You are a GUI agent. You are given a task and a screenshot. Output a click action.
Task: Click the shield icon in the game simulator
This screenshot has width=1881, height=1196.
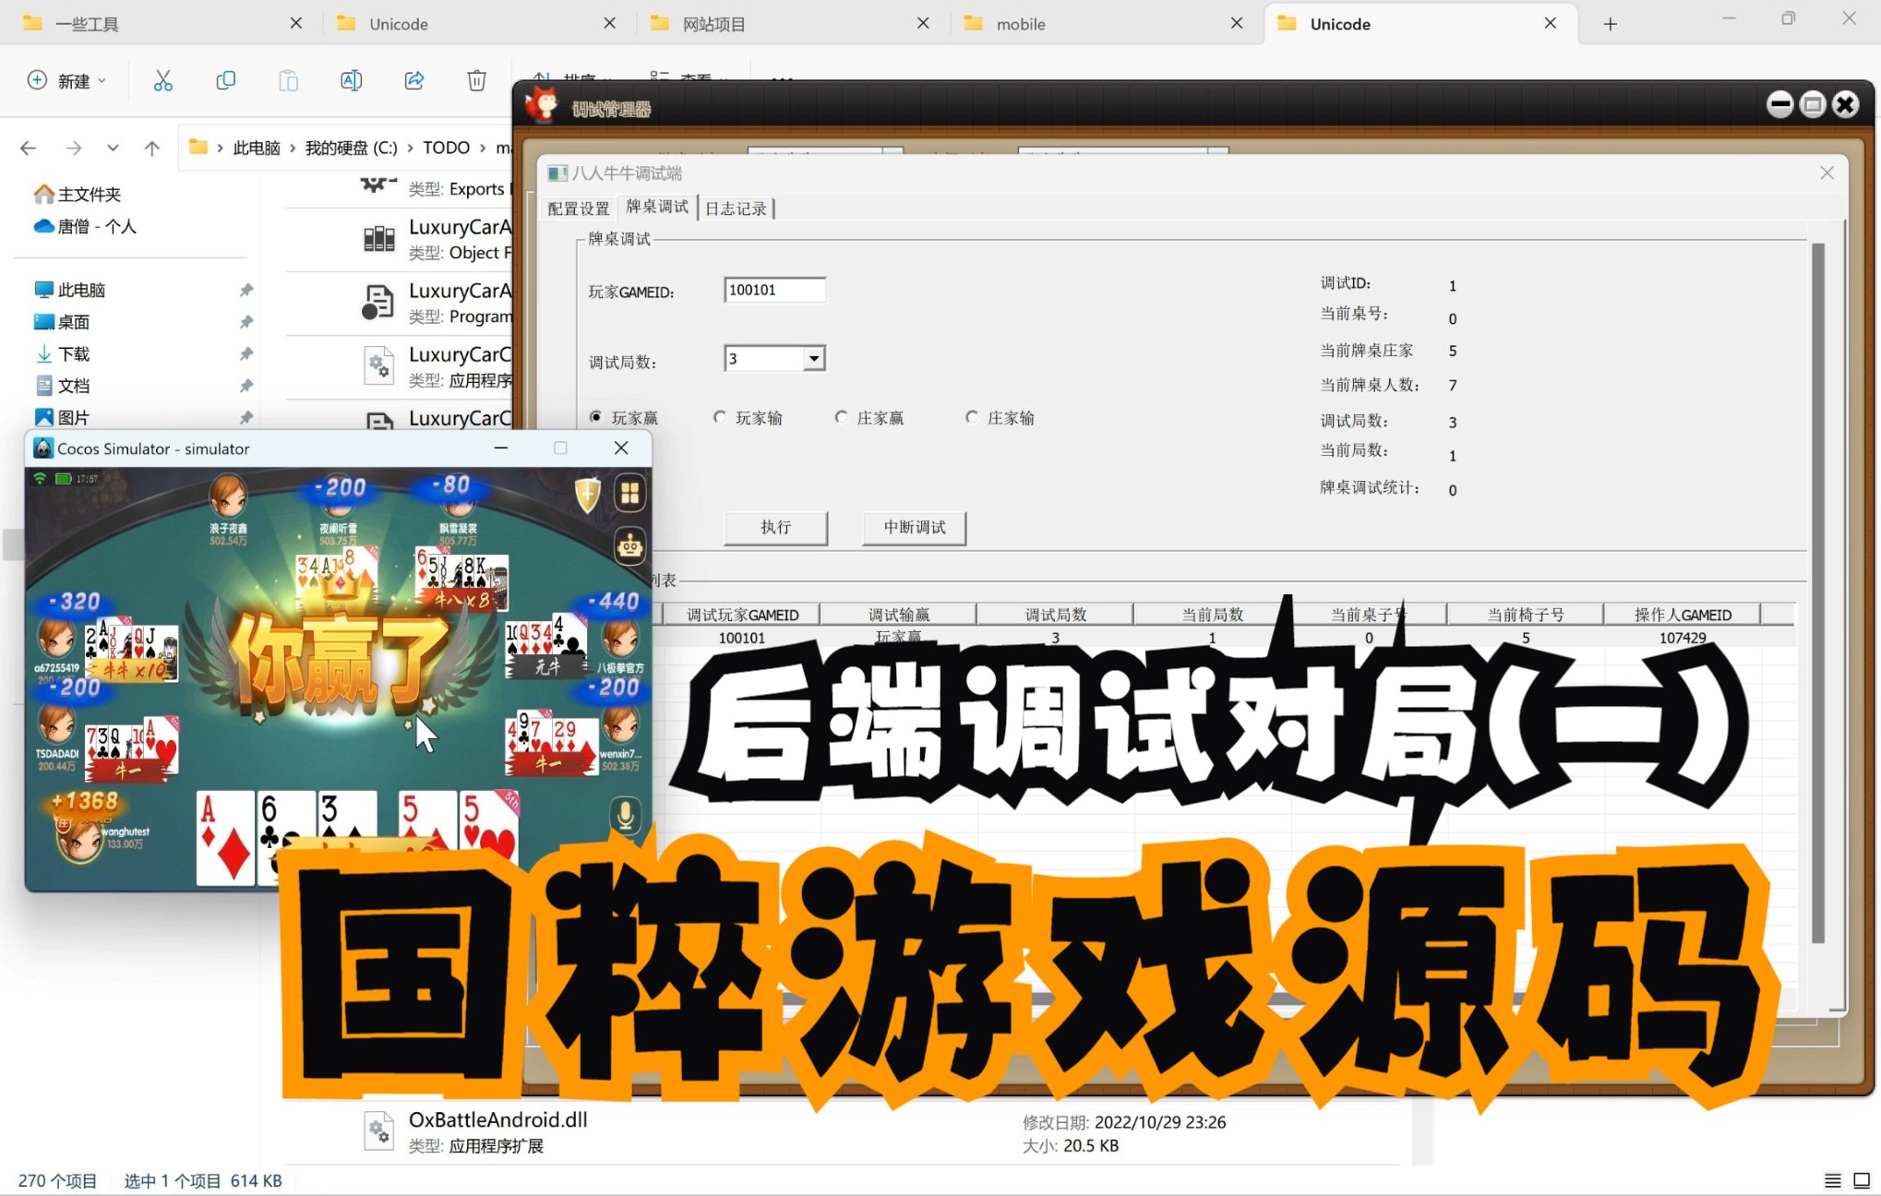click(x=587, y=494)
